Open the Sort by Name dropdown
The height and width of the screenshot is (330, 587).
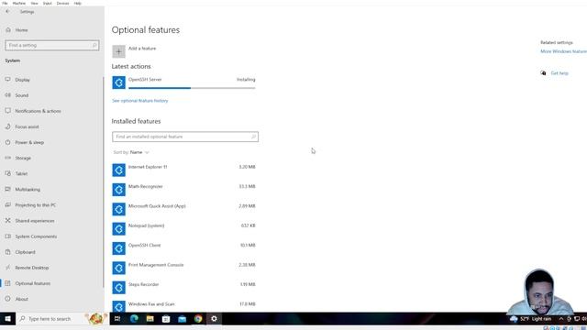[x=131, y=152]
